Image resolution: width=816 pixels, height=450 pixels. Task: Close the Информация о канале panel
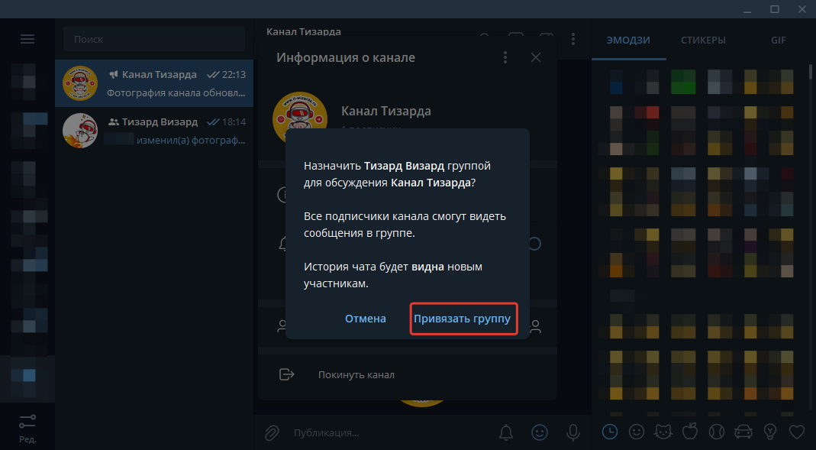[x=536, y=57]
